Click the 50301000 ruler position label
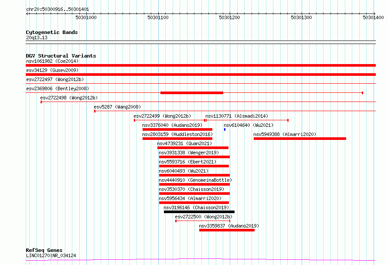388x265 pixels. coord(86,17)
